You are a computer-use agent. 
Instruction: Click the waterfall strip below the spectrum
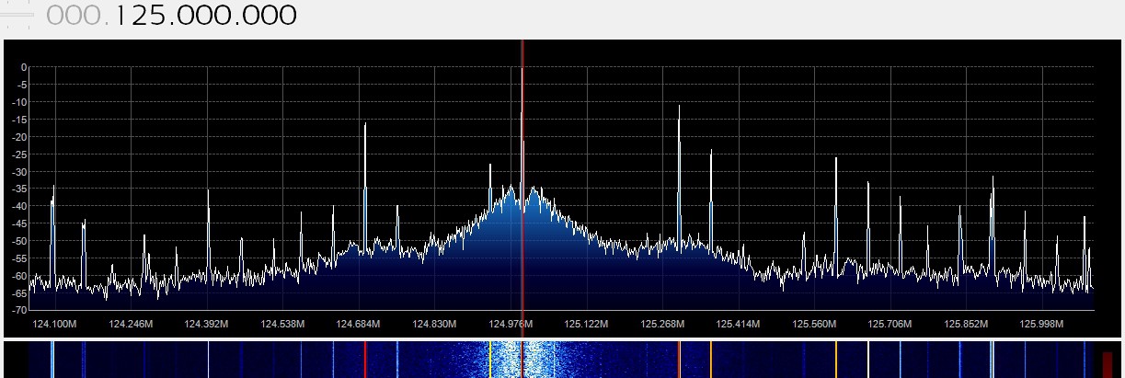[x=562, y=360]
